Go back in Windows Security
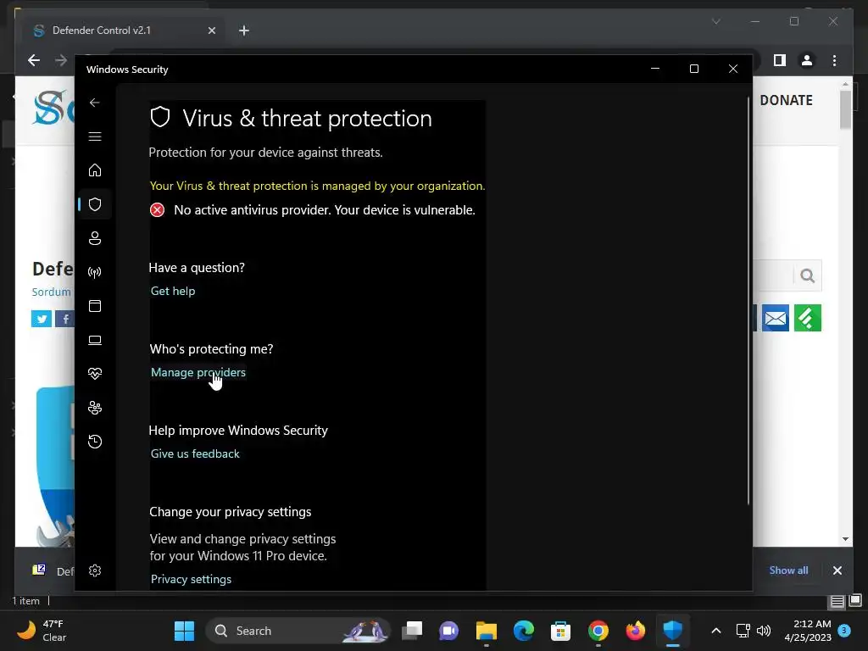868x651 pixels. [x=95, y=103]
